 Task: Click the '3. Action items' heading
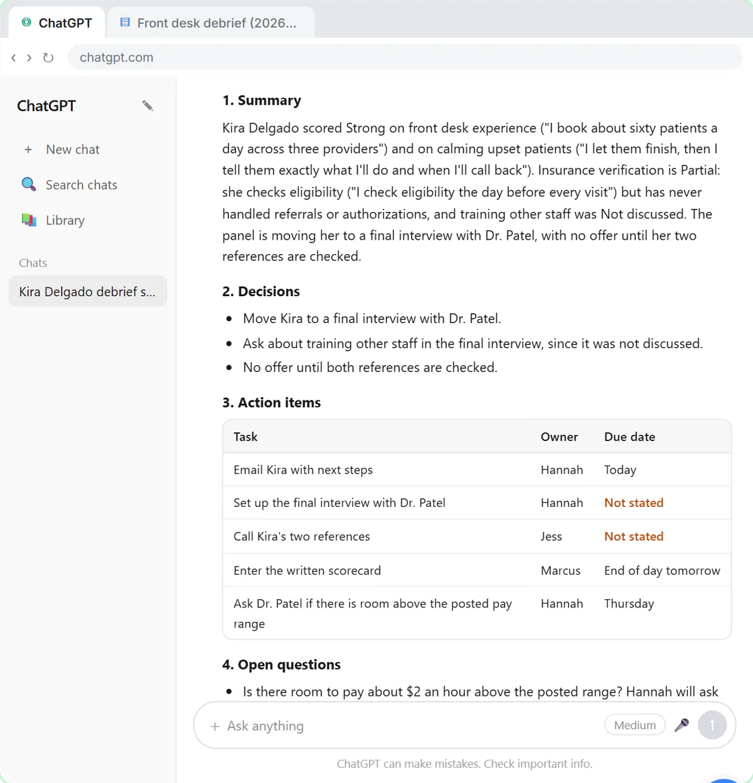click(271, 402)
